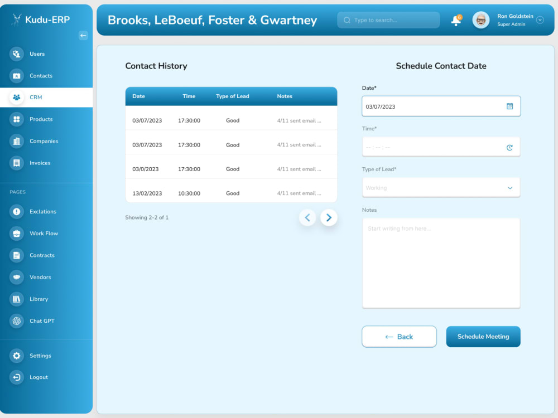Open the Contacts menu item
Viewport: 558px width, 418px height.
point(41,76)
